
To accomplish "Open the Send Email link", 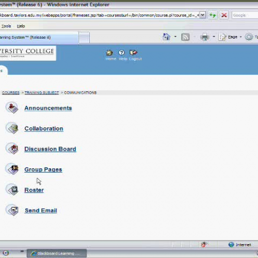I will point(41,211).
